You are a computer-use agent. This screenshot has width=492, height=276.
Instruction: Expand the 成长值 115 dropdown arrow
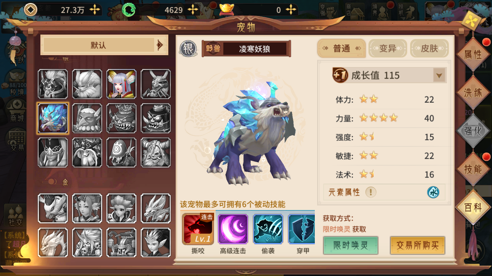point(439,76)
